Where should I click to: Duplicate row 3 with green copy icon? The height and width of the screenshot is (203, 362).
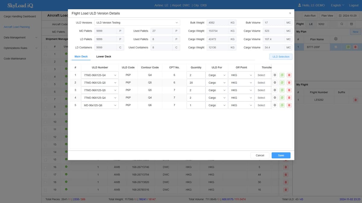[282, 90]
